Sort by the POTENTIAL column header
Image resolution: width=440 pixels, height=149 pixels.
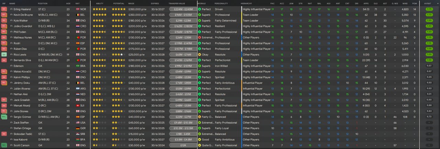pyautogui.click(x=119, y=3)
